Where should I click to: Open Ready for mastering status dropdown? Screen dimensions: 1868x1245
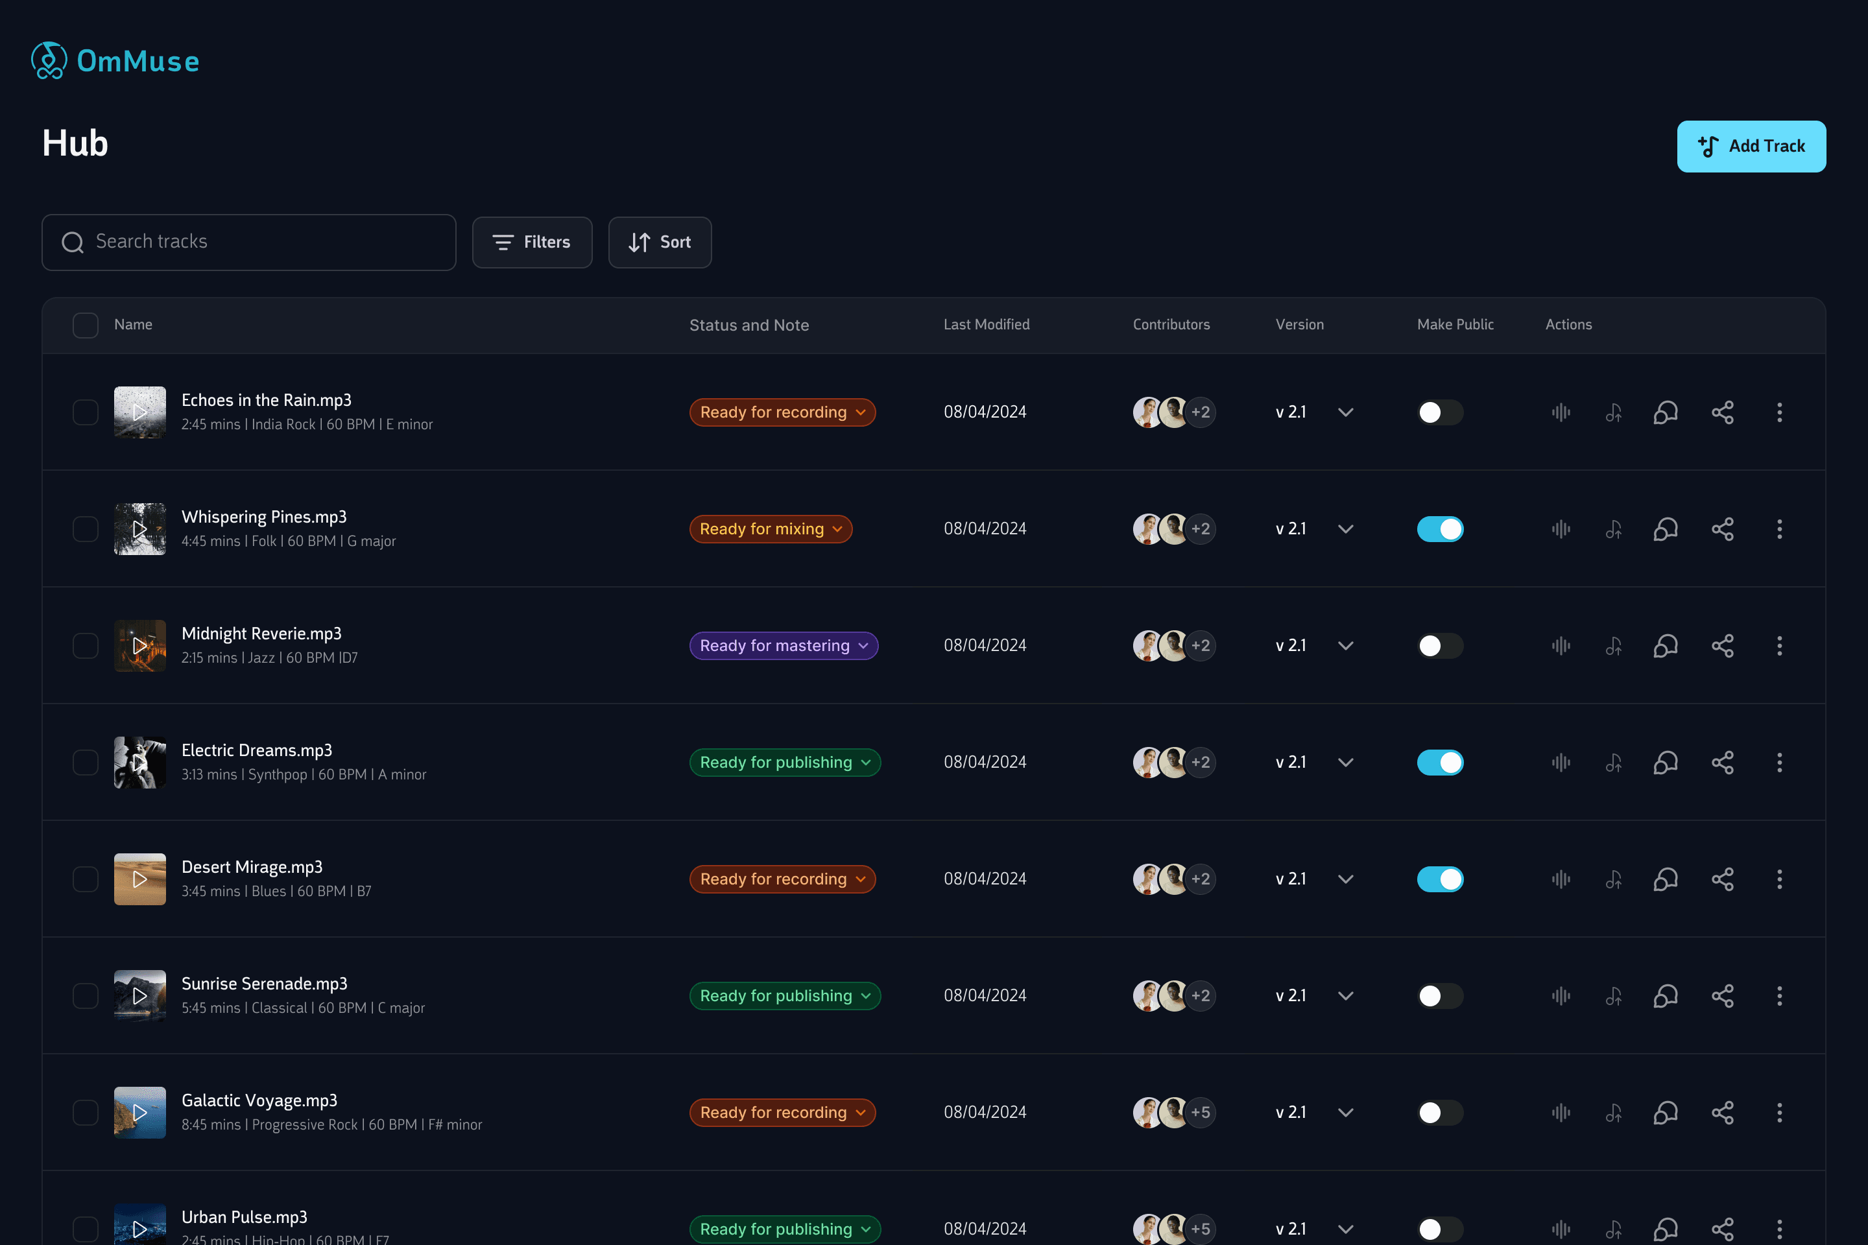(x=783, y=646)
